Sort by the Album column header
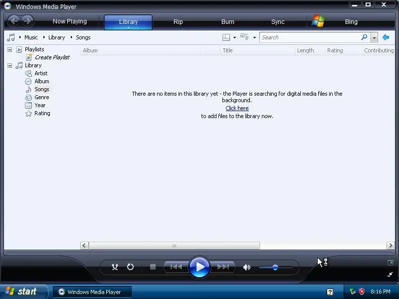The image size is (399, 299). [x=140, y=50]
